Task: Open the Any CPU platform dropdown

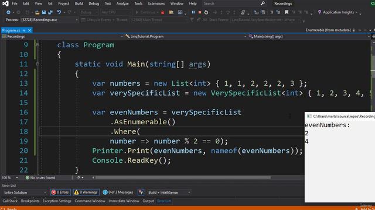Action: coord(116,12)
